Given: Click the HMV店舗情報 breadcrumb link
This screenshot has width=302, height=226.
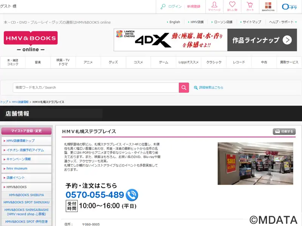Looking at the screenshot, I should tap(20, 102).
